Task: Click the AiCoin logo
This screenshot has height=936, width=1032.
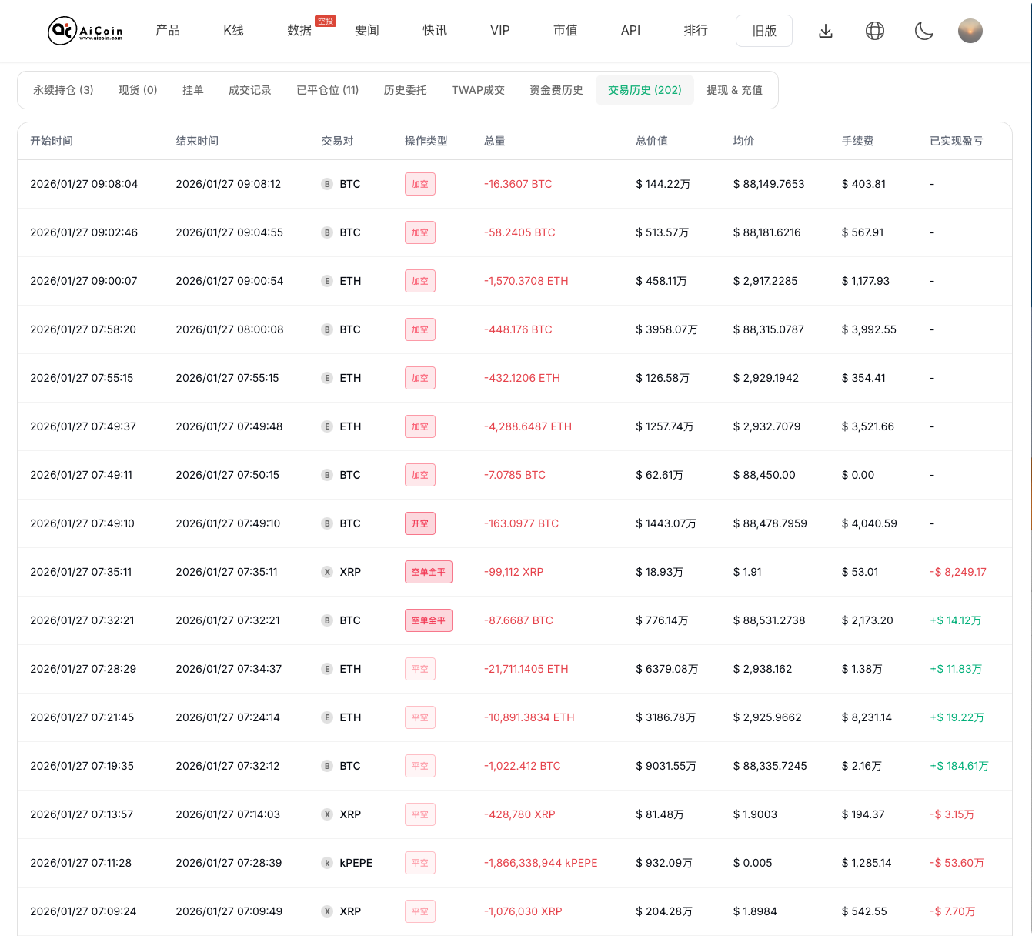Action: [x=84, y=31]
